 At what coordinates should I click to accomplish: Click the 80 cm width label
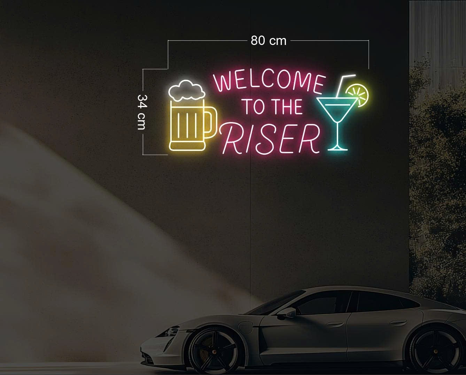269,41
